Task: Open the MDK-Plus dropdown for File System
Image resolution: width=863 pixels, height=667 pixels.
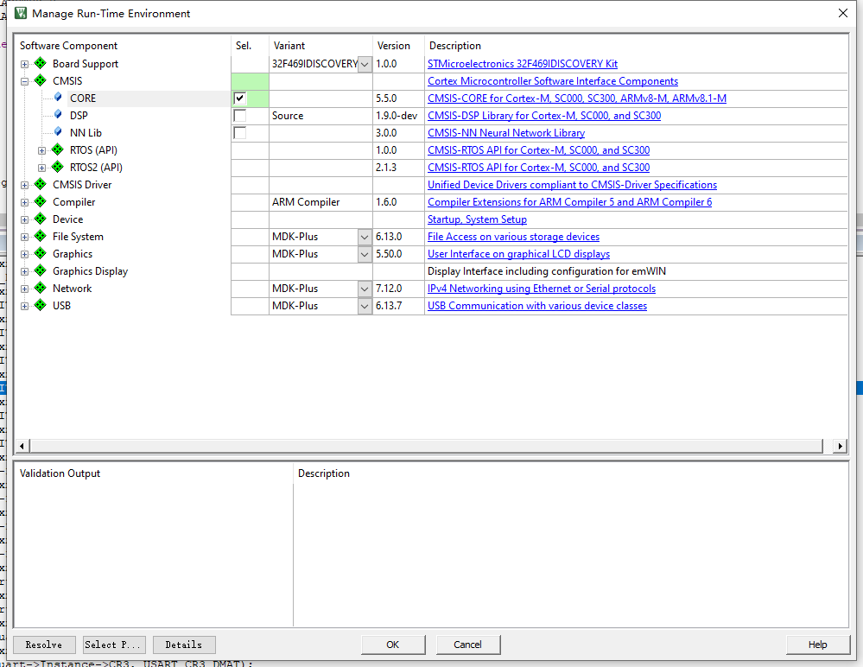Action: [364, 236]
